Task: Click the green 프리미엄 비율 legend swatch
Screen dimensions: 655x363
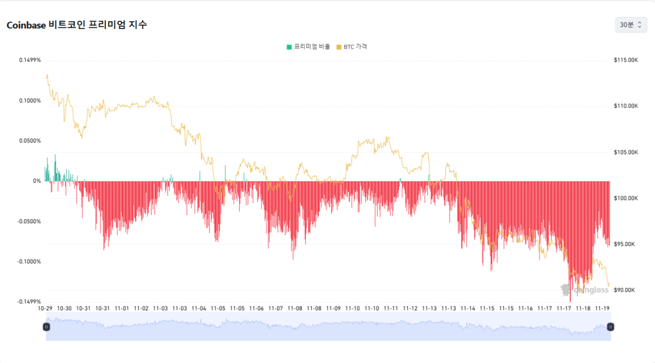Action: (289, 47)
